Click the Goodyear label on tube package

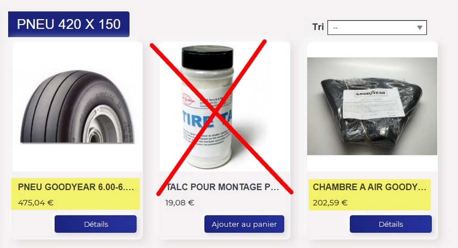tap(371, 94)
